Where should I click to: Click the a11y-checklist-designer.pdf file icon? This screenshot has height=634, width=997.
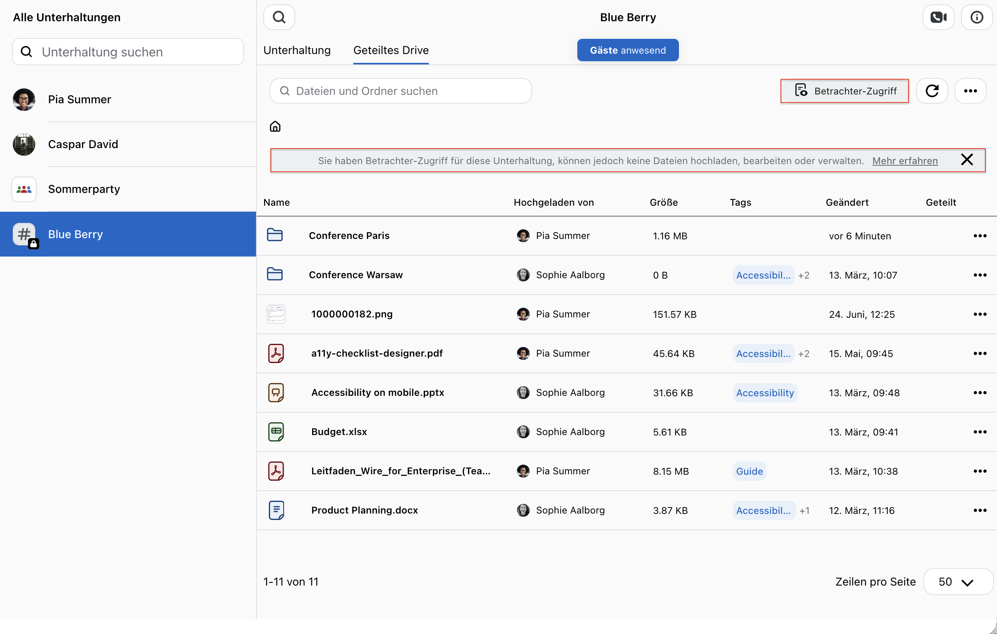pos(276,353)
